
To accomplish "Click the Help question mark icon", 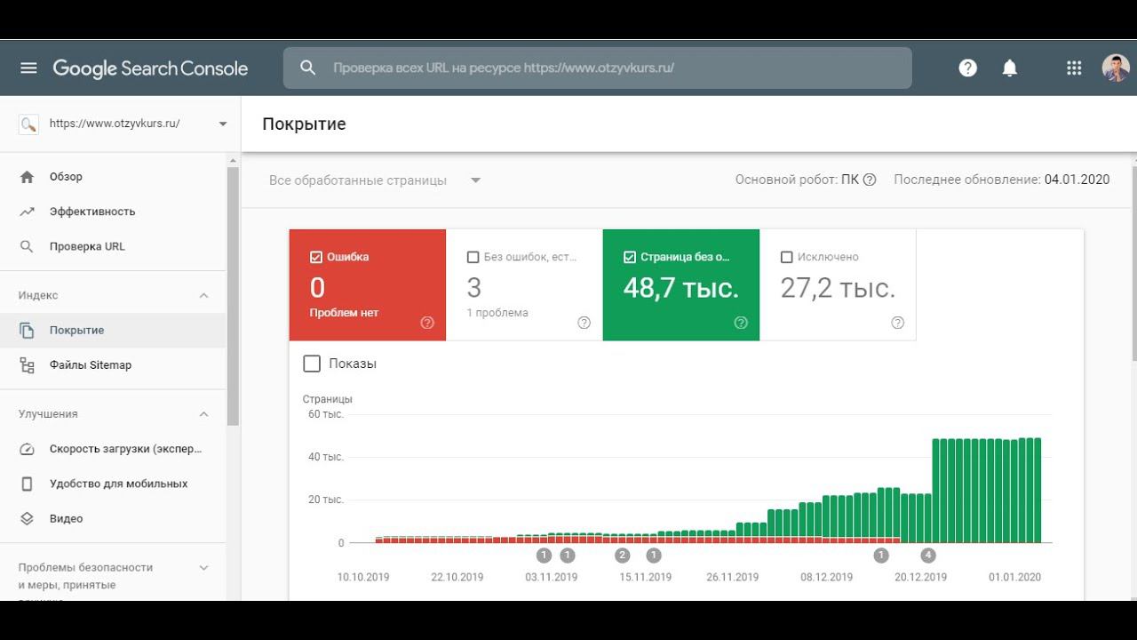I will 967,68.
